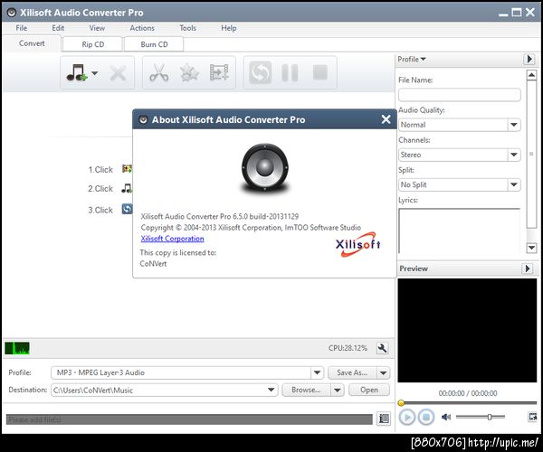
Task: Click the version text 6.5.0 build-20131129
Action: tap(265, 216)
